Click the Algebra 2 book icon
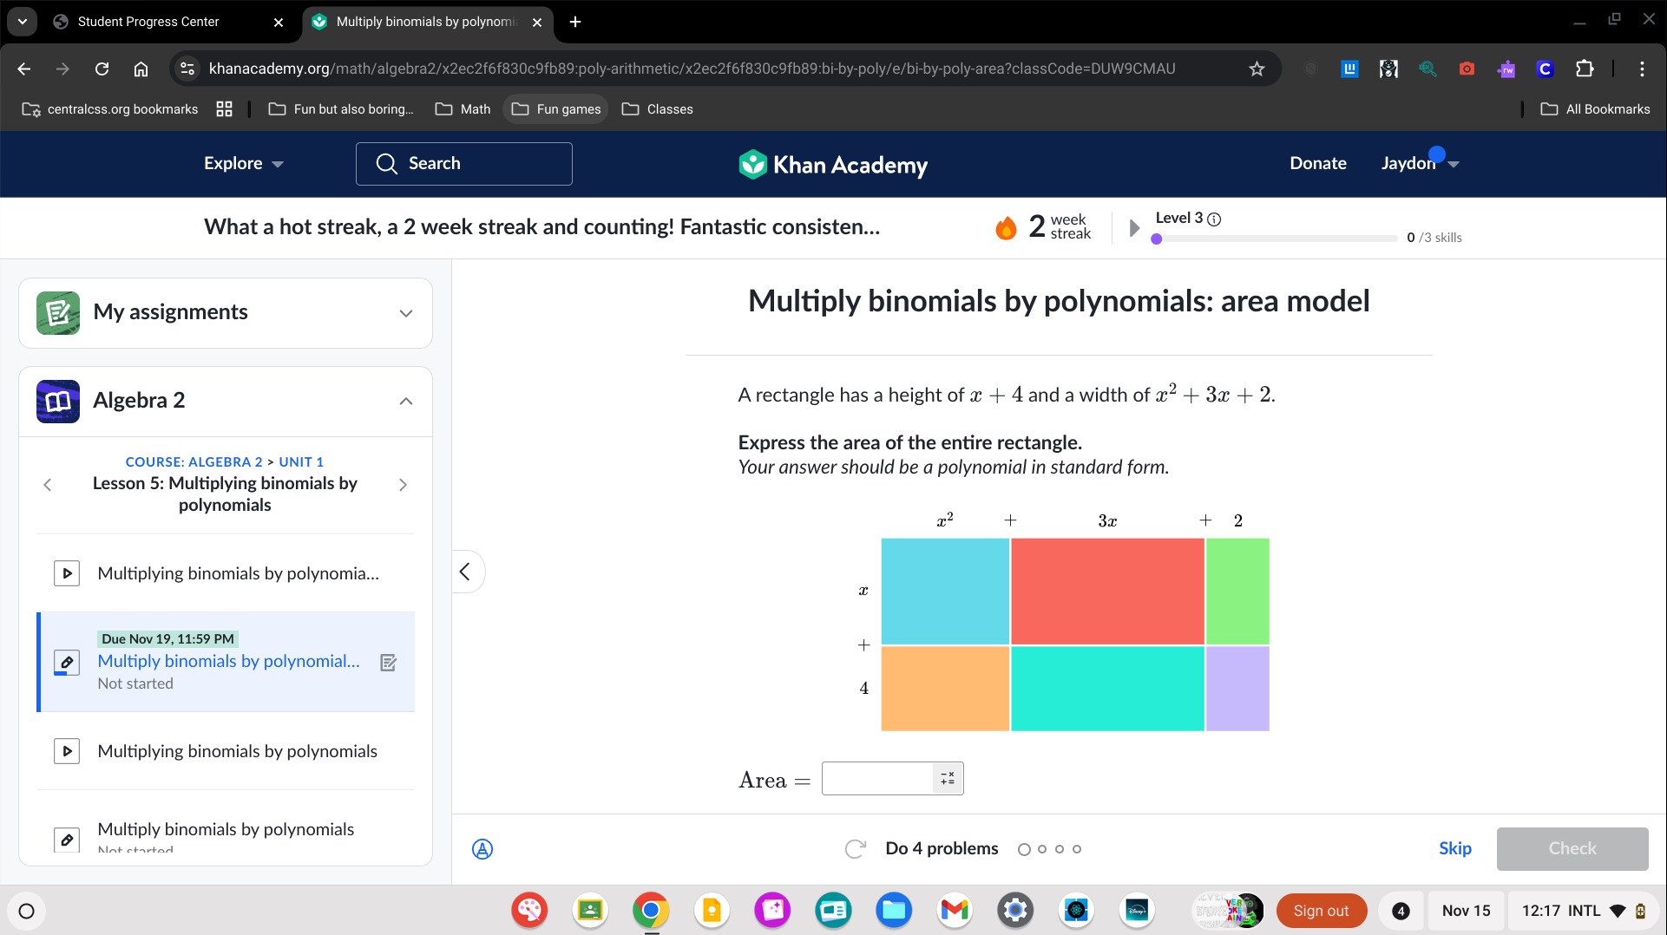This screenshot has width=1667, height=935. click(x=58, y=401)
